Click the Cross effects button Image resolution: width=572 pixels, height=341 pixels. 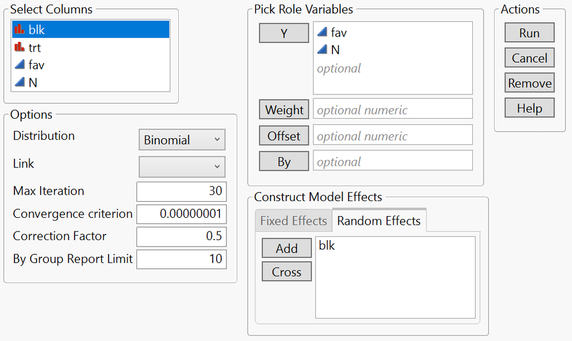(287, 272)
